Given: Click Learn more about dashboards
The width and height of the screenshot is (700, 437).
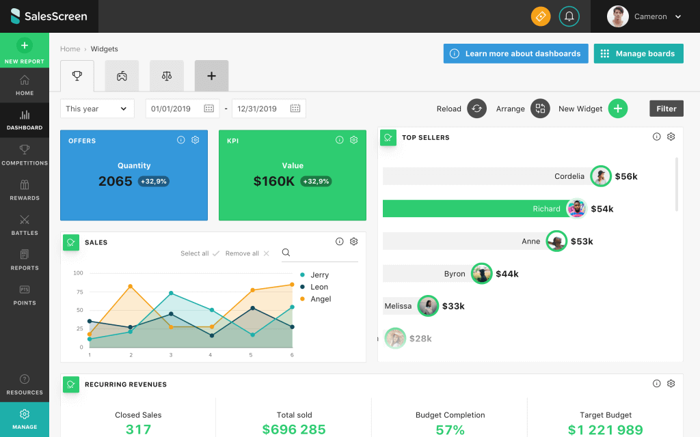Looking at the screenshot, I should (515, 53).
